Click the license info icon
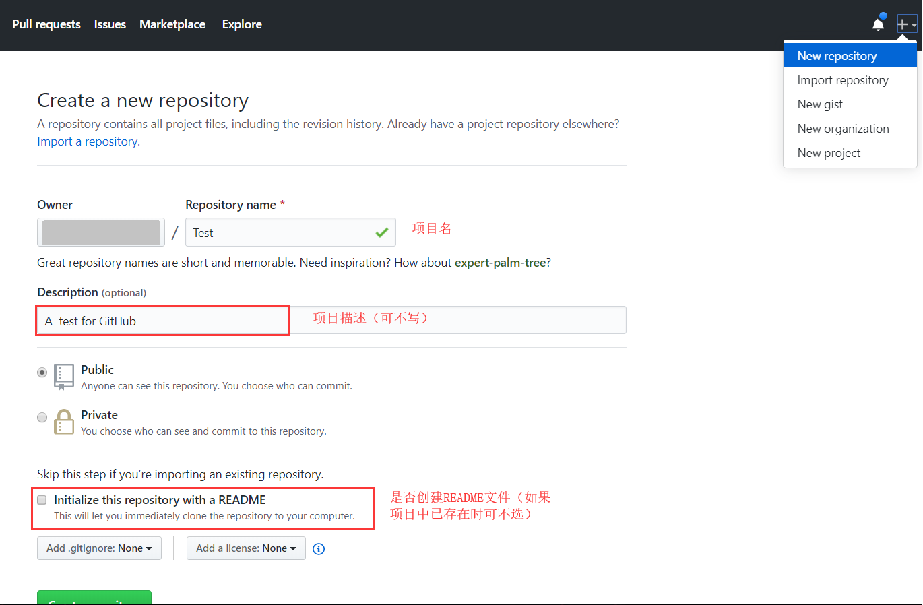Screen dimensions: 923x605 (x=319, y=549)
